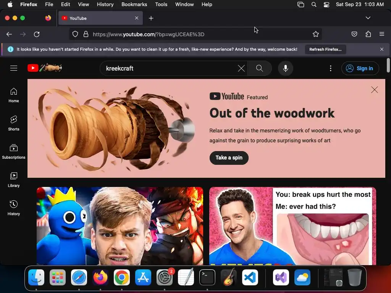
Task: Click the Refresh Firefox… button
Action: [x=325, y=49]
